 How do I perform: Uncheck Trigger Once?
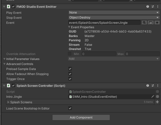(x=70, y=79)
